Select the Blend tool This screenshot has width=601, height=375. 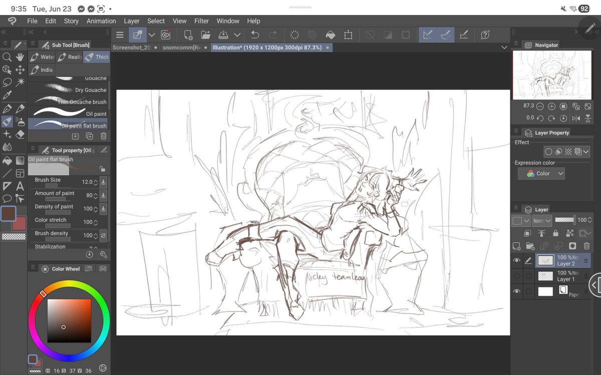point(7,147)
